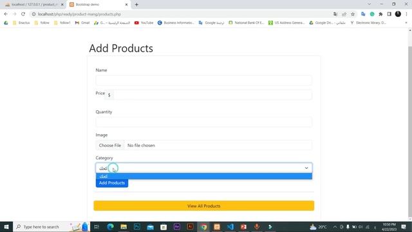Open the Enactus bookmark folder

pyautogui.click(x=21, y=23)
